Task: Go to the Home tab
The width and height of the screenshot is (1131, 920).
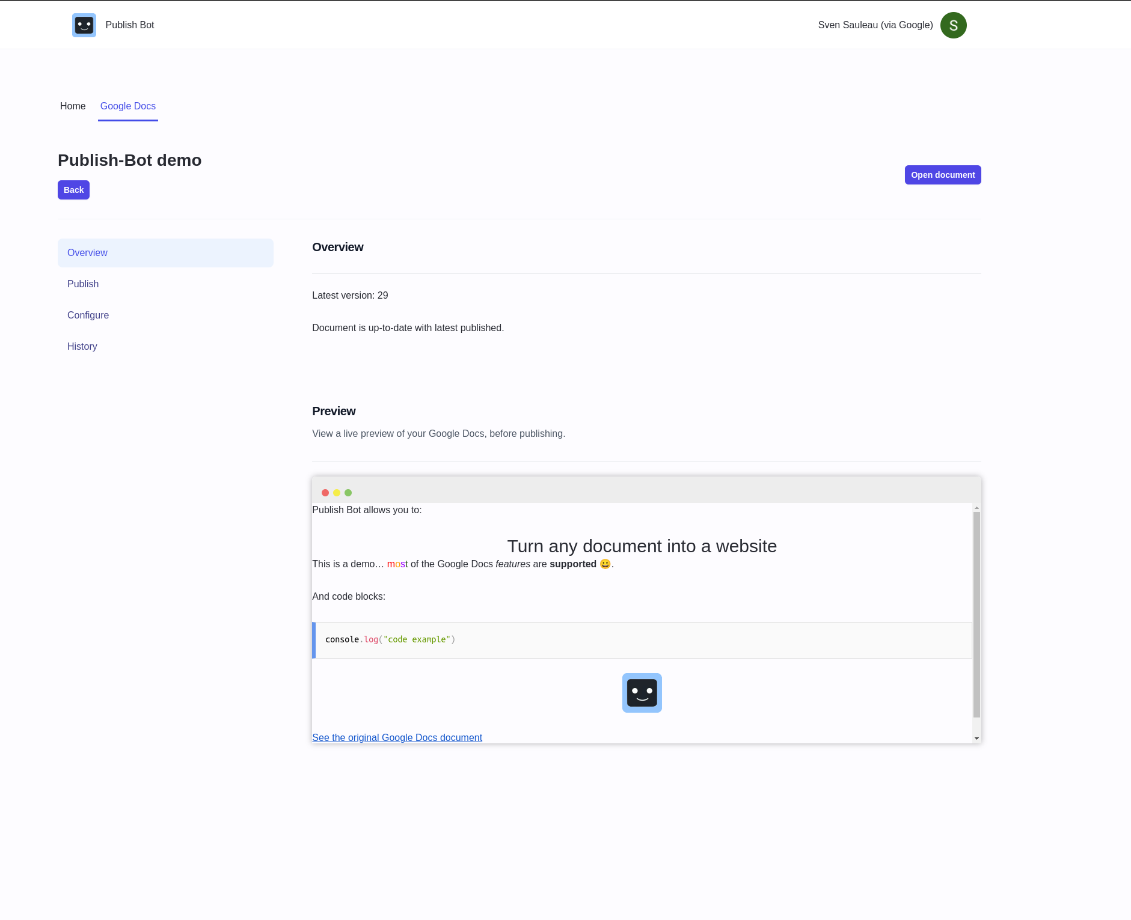Action: pyautogui.click(x=73, y=106)
